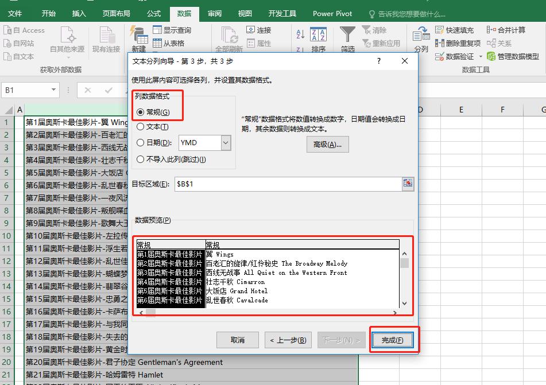Open the 数据验证 dropdown arrow
The image size is (546, 385).
[481, 55]
